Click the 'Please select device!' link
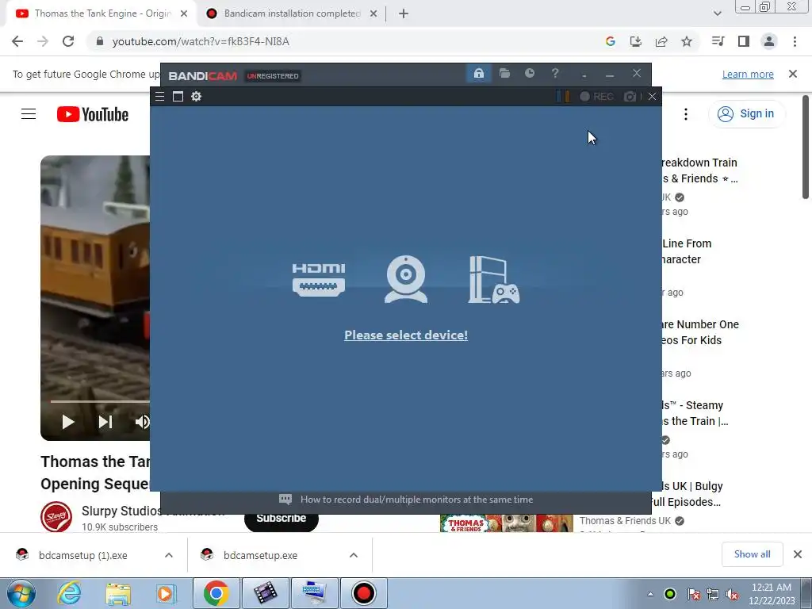The height and width of the screenshot is (609, 812). [x=406, y=335]
